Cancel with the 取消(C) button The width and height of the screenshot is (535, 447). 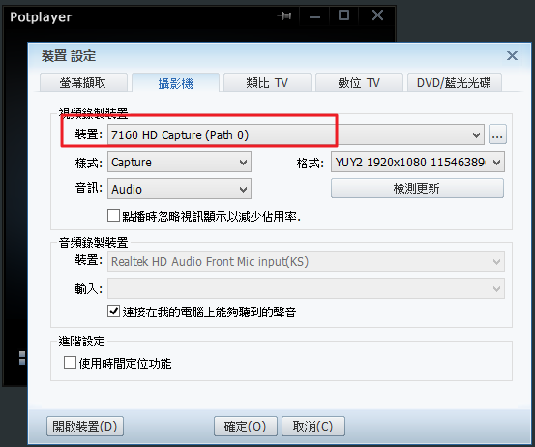pos(312,426)
